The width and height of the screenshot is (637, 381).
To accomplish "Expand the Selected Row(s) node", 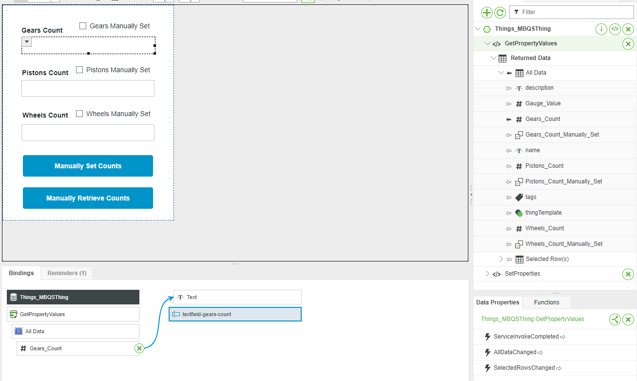I will click(501, 259).
